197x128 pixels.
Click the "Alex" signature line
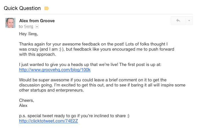pyautogui.click(x=23, y=106)
